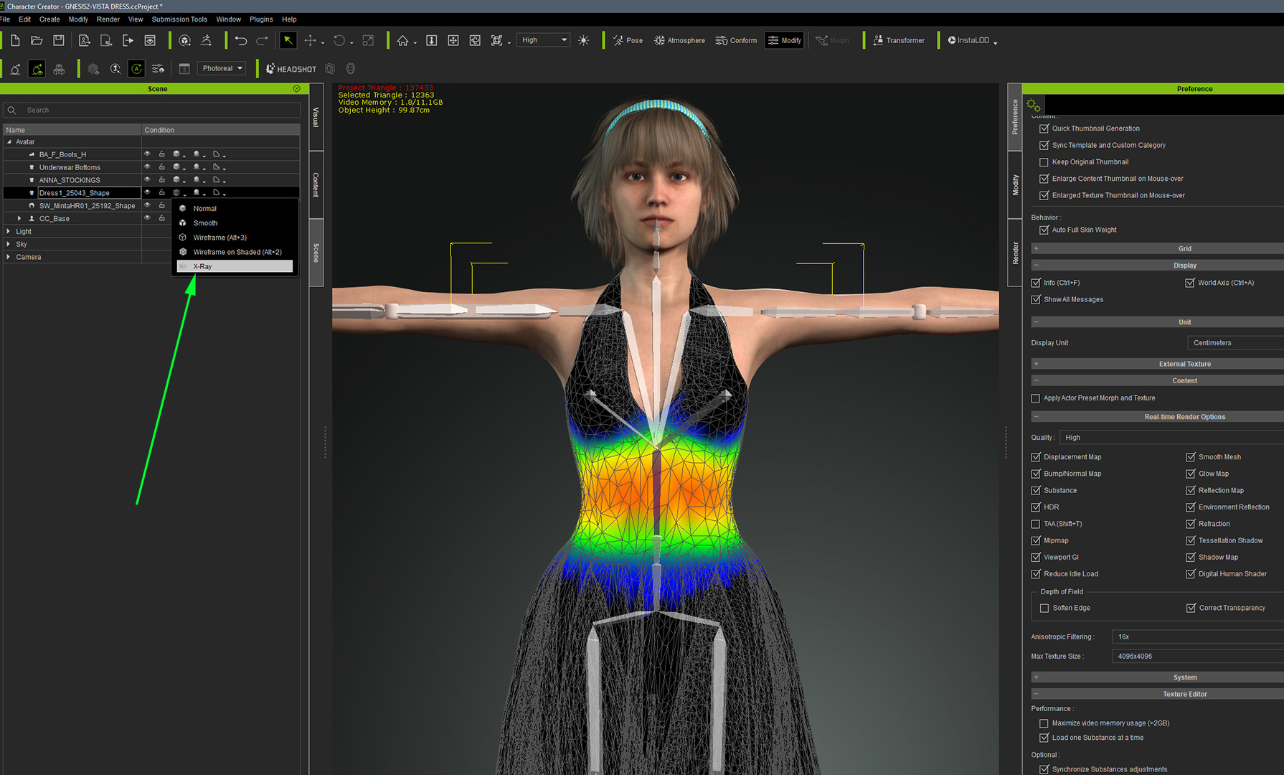This screenshot has width=1284, height=775.
Task: Click the three-cubes mesh icon
Action: (59, 69)
